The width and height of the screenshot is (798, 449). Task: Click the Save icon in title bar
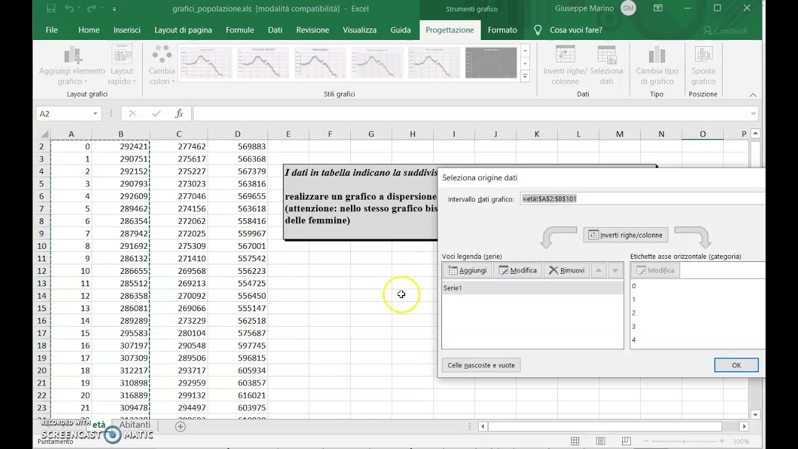[x=51, y=9]
